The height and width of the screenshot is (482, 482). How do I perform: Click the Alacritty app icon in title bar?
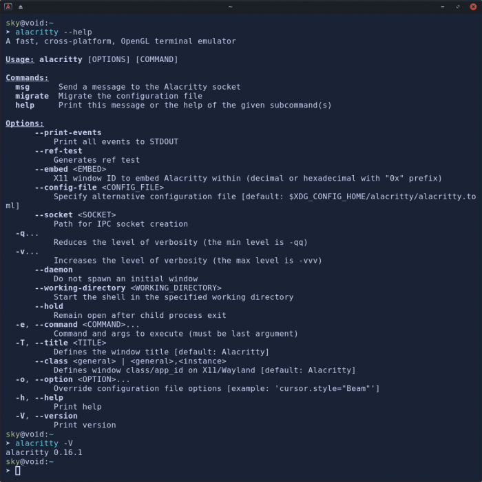tap(8, 6)
